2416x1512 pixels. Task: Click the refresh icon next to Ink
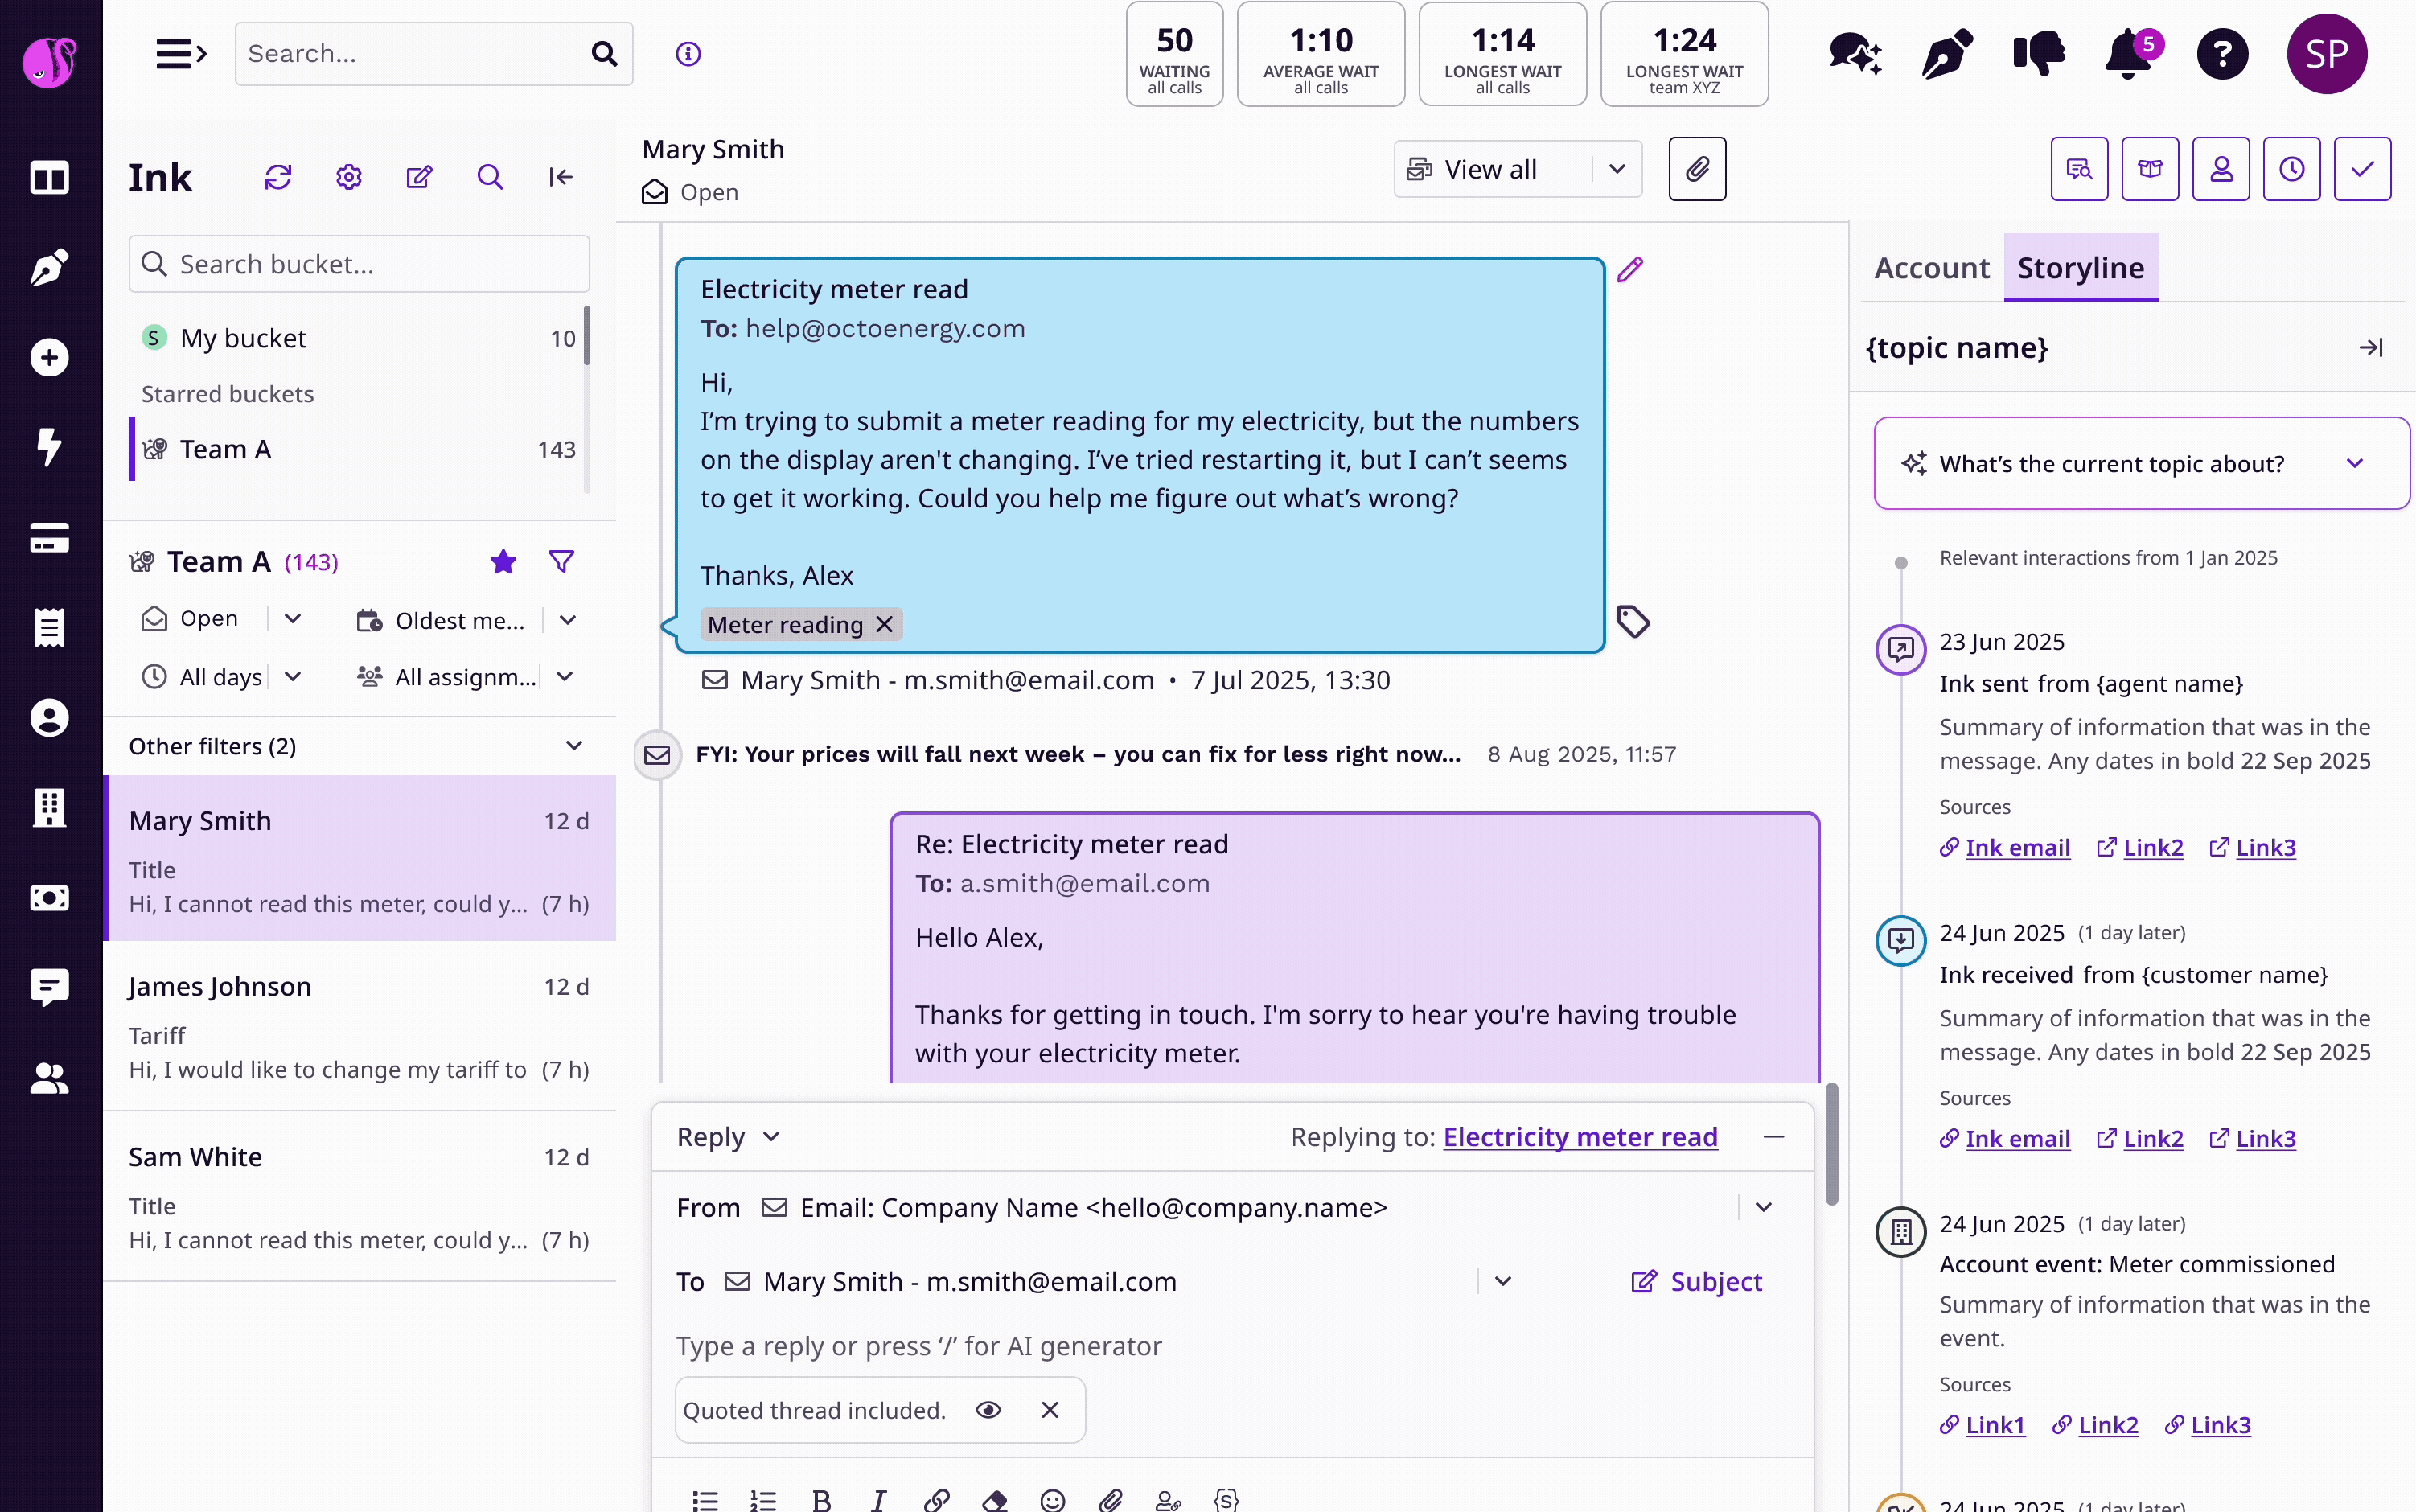pos(277,177)
